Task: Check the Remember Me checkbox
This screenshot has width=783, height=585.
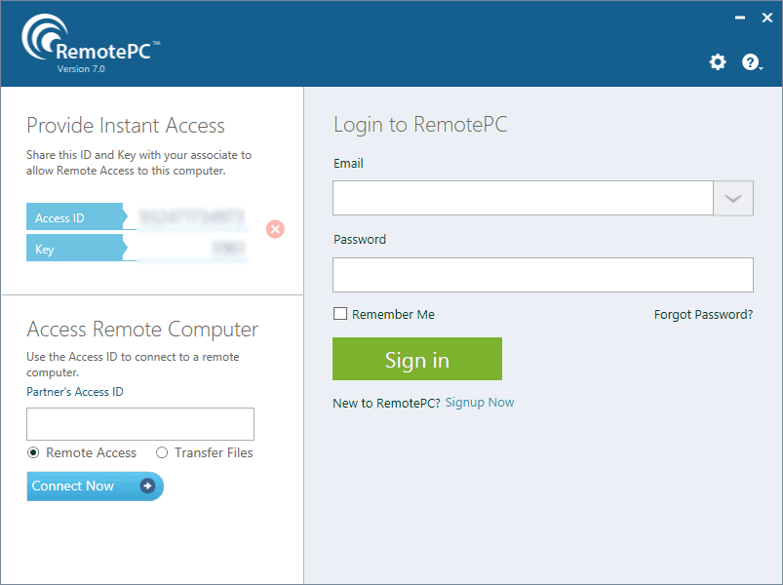Action: (340, 314)
